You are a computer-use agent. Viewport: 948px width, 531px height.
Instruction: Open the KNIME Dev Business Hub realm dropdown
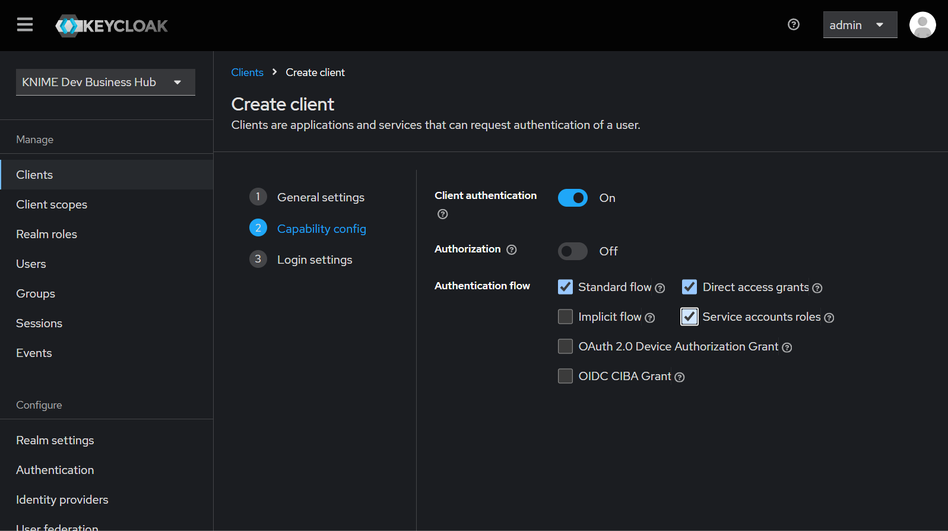click(105, 82)
